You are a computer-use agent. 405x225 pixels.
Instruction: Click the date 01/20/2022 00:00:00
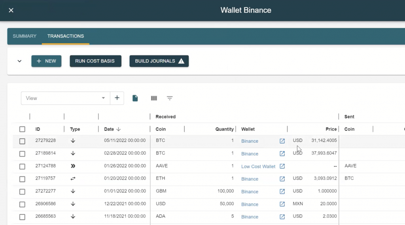tap(125, 178)
